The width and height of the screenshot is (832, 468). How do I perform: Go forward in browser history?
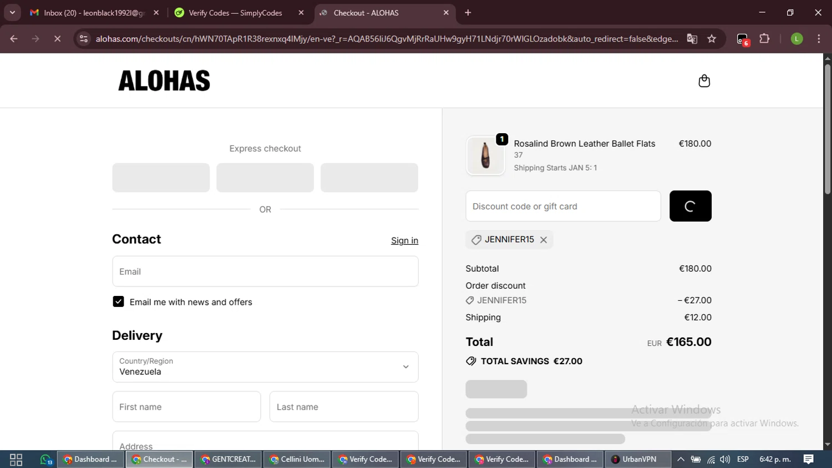pyautogui.click(x=35, y=39)
